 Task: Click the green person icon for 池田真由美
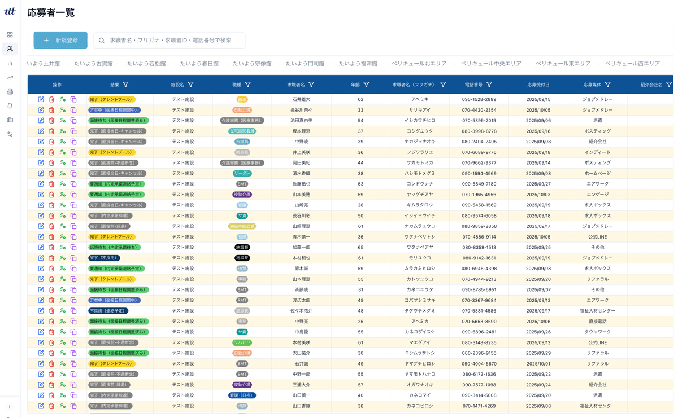click(62, 121)
